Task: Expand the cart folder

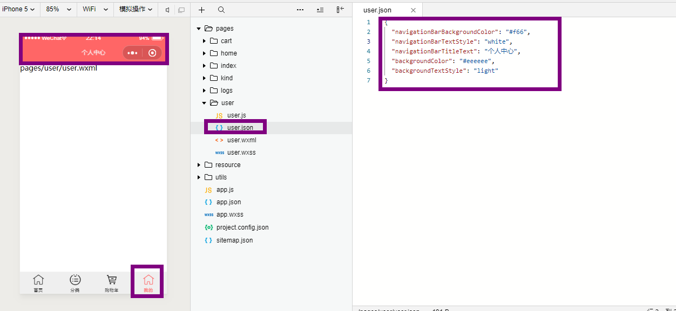Action: 204,41
